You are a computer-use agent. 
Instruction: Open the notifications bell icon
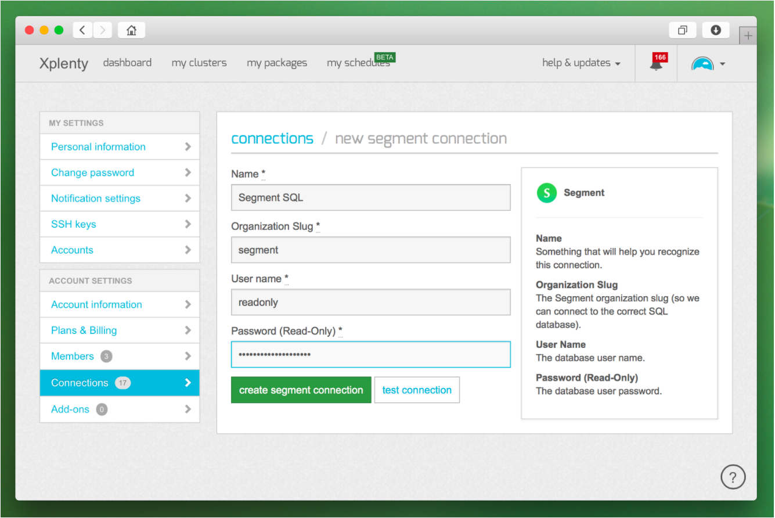(657, 63)
